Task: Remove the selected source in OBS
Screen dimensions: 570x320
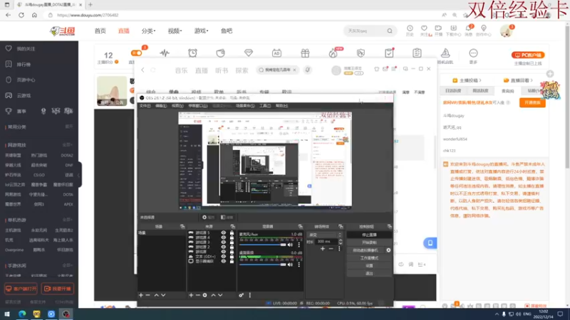Action: pos(198,295)
